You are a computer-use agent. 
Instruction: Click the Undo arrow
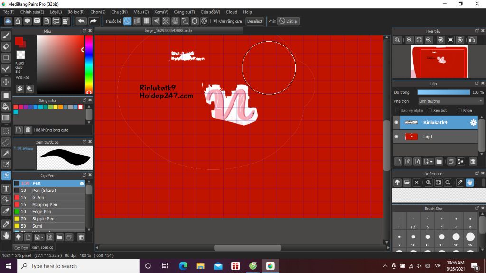pos(81,21)
